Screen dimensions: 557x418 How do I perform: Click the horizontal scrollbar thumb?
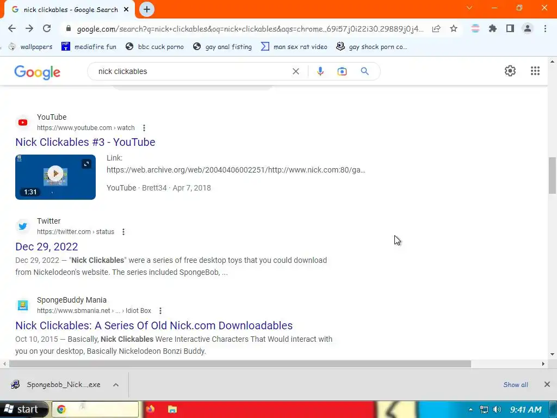tap(240, 364)
